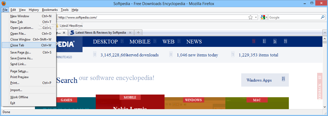328x116 pixels.
Task: Click '1,229,353 items total' text
Action: pyautogui.click(x=258, y=55)
